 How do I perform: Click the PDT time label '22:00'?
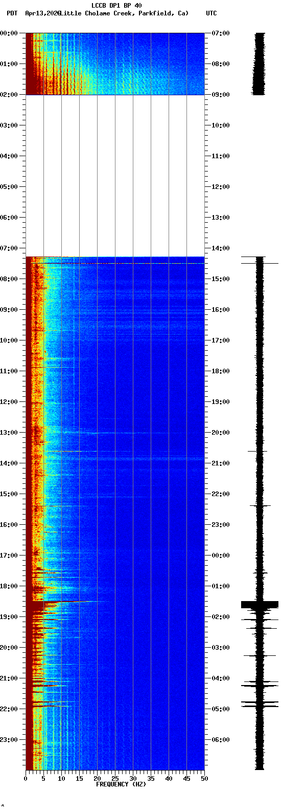click(9, 709)
